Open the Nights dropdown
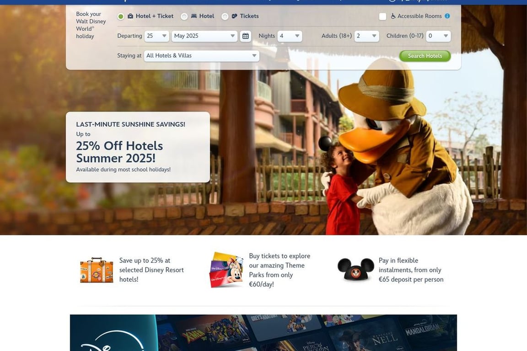The height and width of the screenshot is (351, 527). (290, 36)
